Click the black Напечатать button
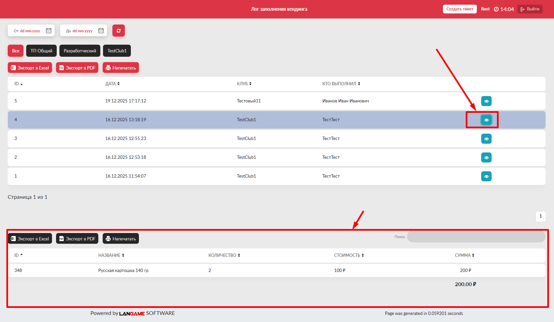 (x=121, y=239)
